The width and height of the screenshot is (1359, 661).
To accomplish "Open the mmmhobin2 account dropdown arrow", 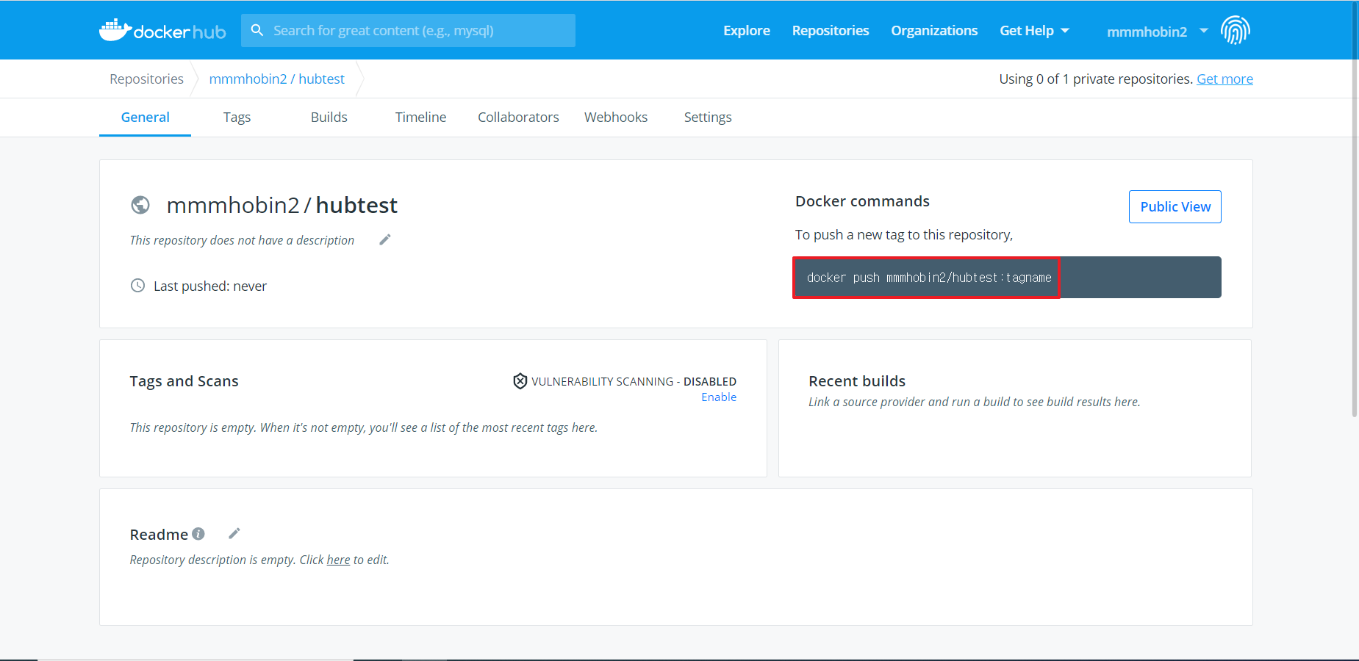I will click(1204, 31).
